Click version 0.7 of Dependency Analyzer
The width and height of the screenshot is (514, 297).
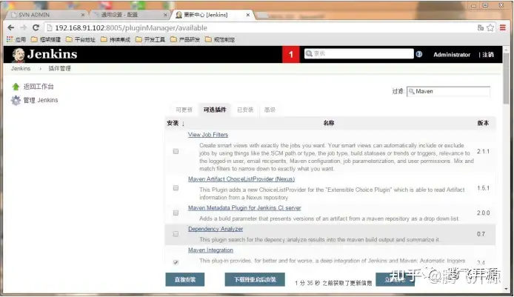pyautogui.click(x=481, y=234)
